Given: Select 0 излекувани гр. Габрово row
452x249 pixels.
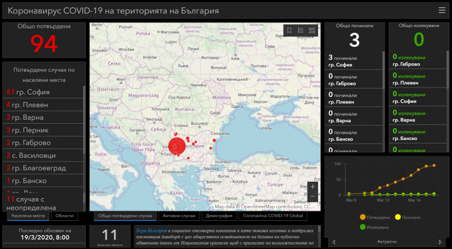Looking at the screenshot, I should [418, 60].
